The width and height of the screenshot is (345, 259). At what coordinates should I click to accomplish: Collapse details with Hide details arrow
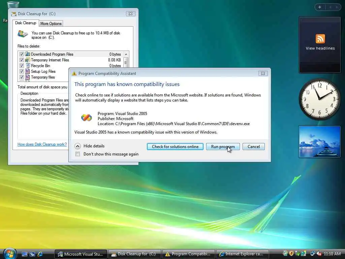77,146
